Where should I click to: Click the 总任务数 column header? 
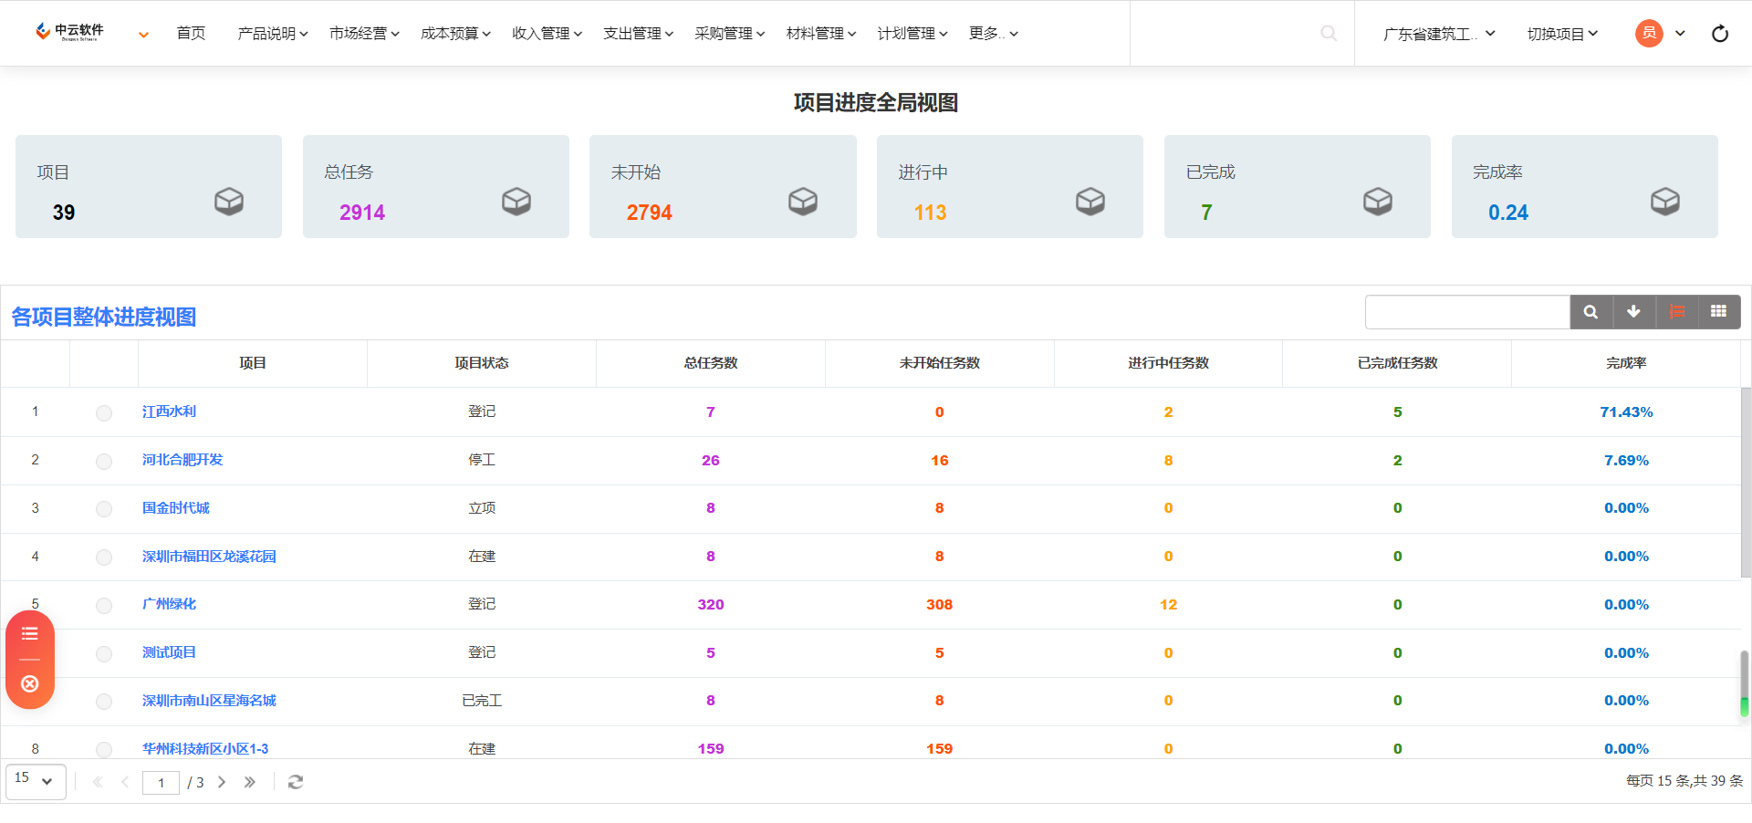coord(711,363)
